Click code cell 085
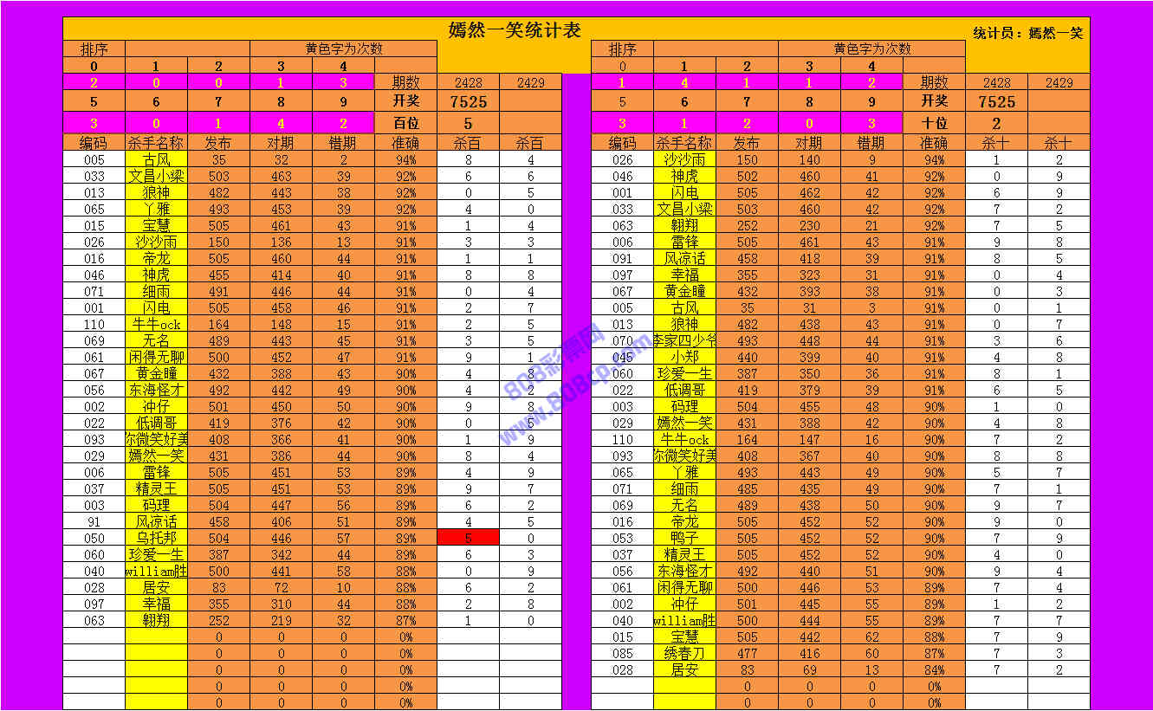Screen dimensions: 1153x711 coord(622,653)
